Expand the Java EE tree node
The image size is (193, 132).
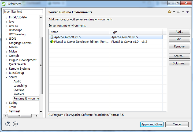6,26
